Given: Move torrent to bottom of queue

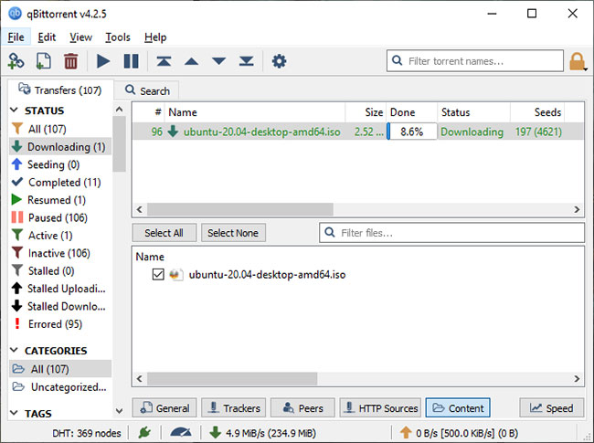Looking at the screenshot, I should 246,61.
